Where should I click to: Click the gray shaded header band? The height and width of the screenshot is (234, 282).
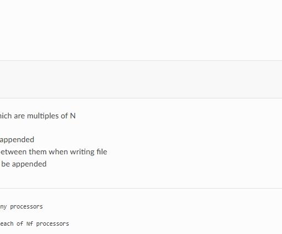click(141, 80)
